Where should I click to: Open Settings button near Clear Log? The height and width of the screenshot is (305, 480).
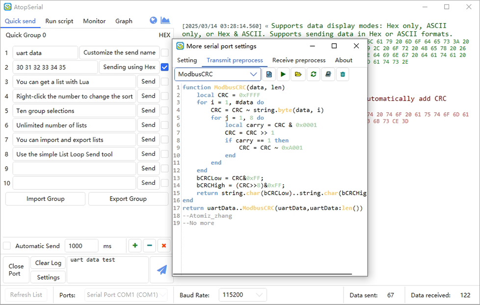(x=48, y=277)
